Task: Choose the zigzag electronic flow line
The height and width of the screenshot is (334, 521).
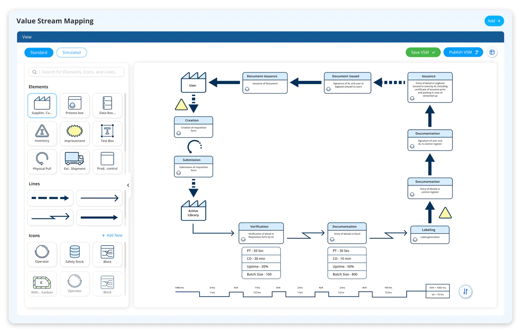Action: (x=50, y=217)
